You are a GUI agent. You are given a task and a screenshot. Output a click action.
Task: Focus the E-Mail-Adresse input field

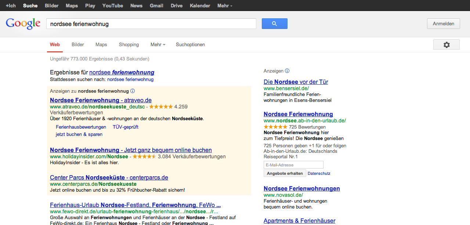pos(293,165)
